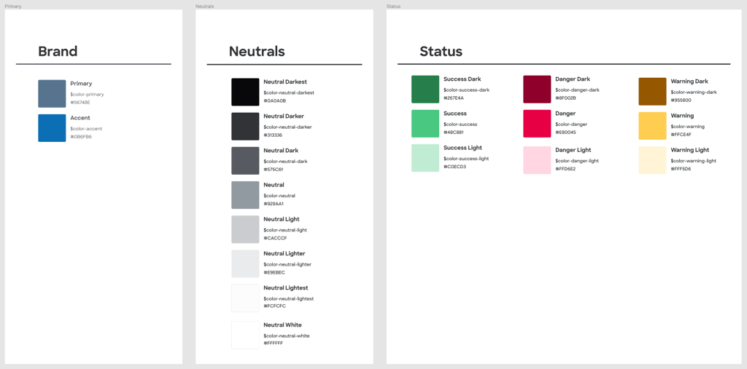
Task: Select the Neutral Dark swatch
Action: point(245,161)
